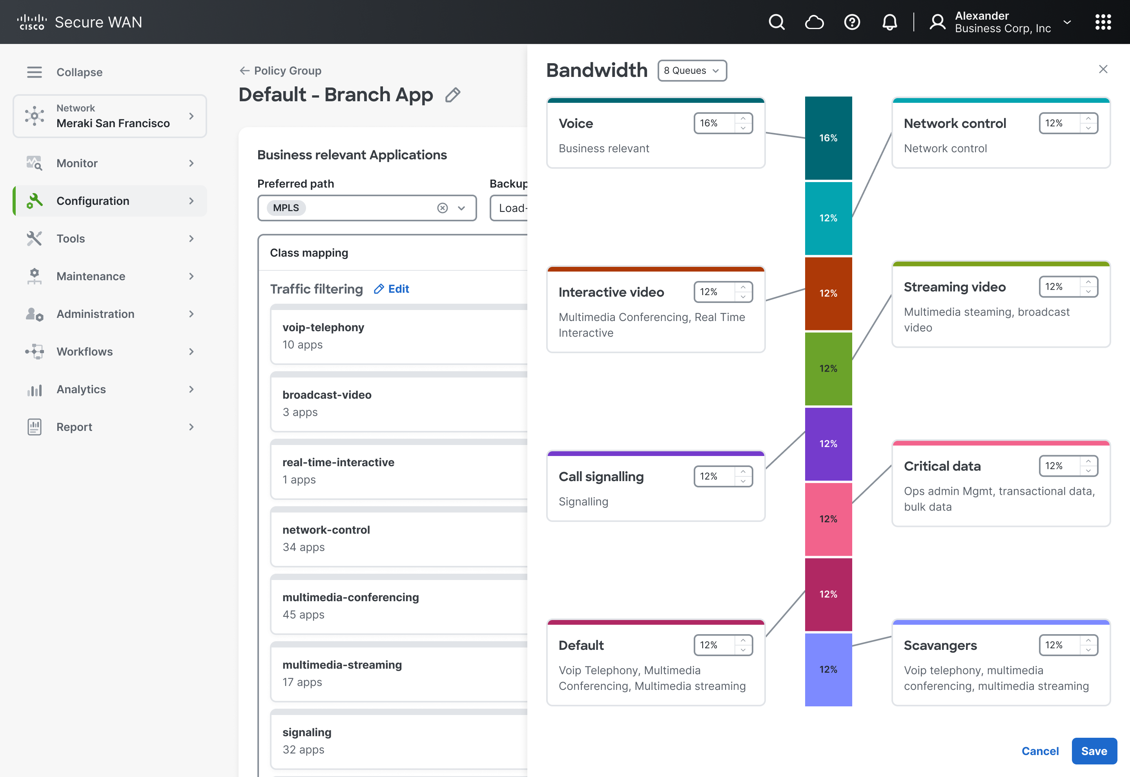Decrease the Network control bandwidth percentage
The width and height of the screenshot is (1130, 777).
[x=1088, y=129]
